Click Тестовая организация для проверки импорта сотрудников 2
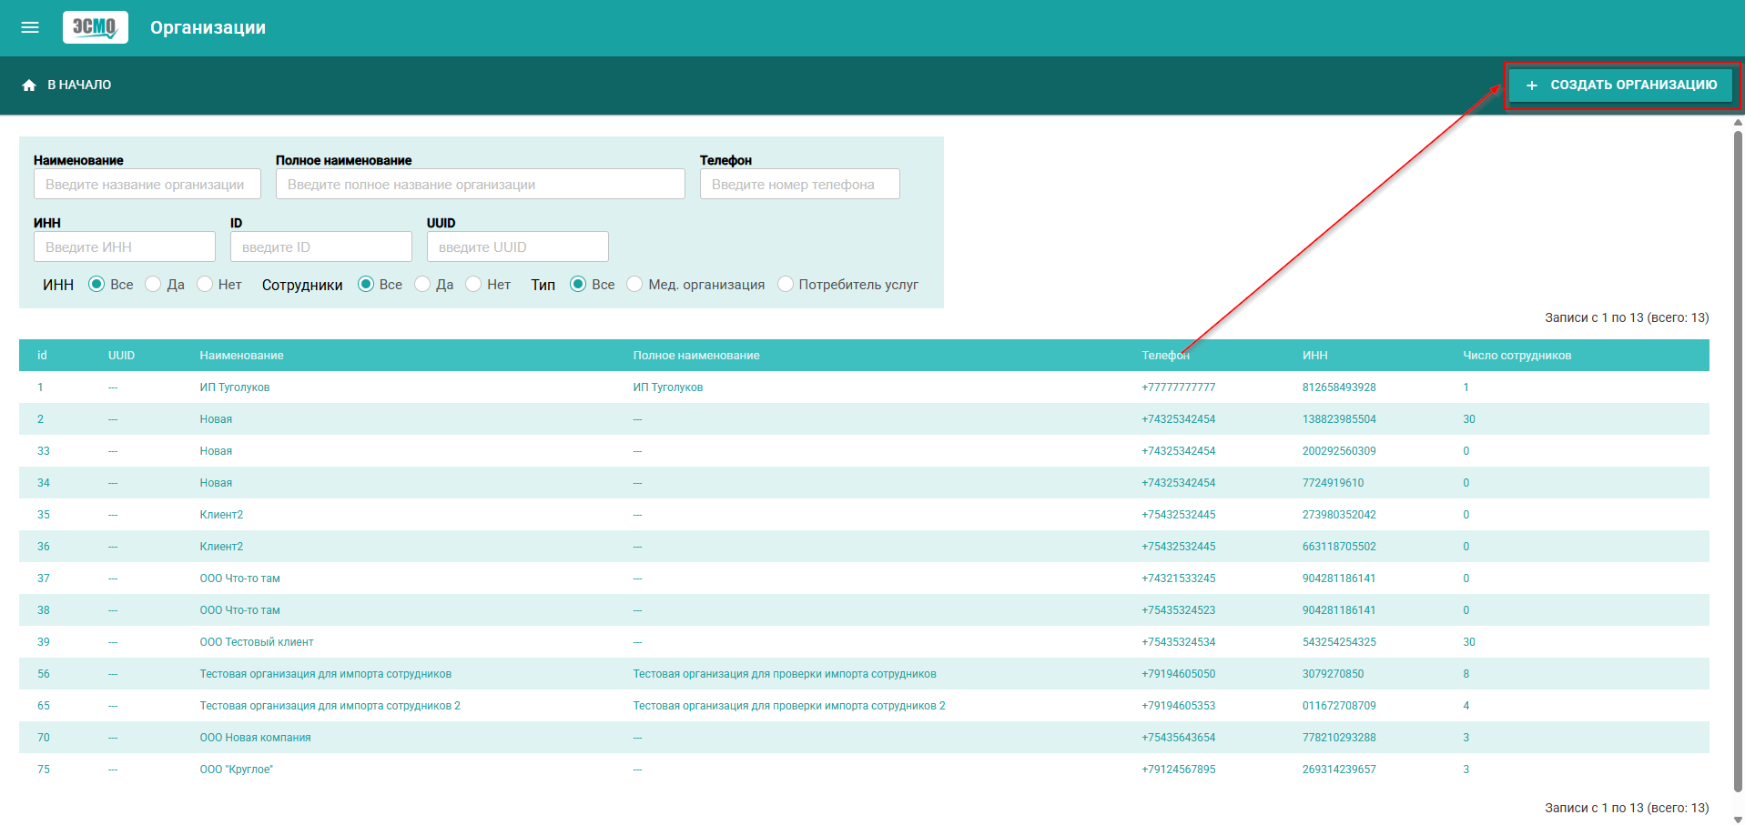This screenshot has height=825, width=1745. 789,705
